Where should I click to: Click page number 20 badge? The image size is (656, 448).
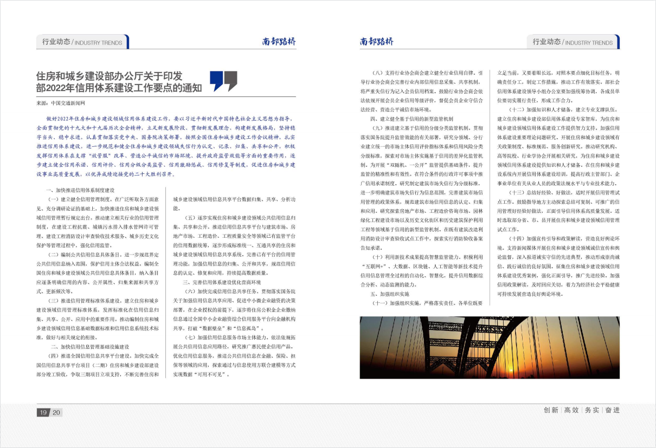pos(56,413)
